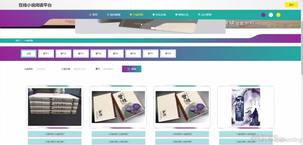Image resolution: width=303 pixels, height=145 pixels.
Task: Select the 章节6 filter tab
Action: [x=133, y=54]
